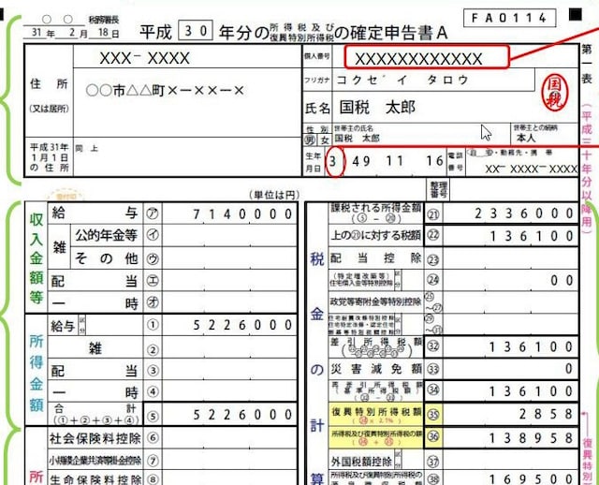Viewport: 599px width, 485px height.
Task: Click 国税 太郎 under 世帯主の氏名
Action: (357, 139)
